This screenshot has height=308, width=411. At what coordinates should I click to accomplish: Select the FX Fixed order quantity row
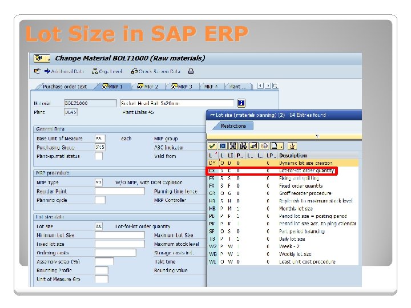[283, 186]
